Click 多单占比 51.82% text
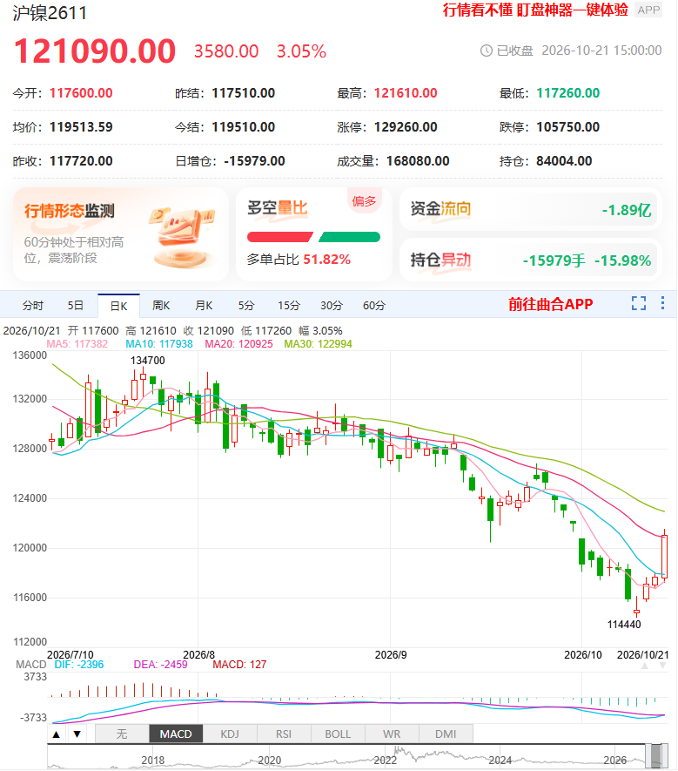678x771 pixels. 299,259
